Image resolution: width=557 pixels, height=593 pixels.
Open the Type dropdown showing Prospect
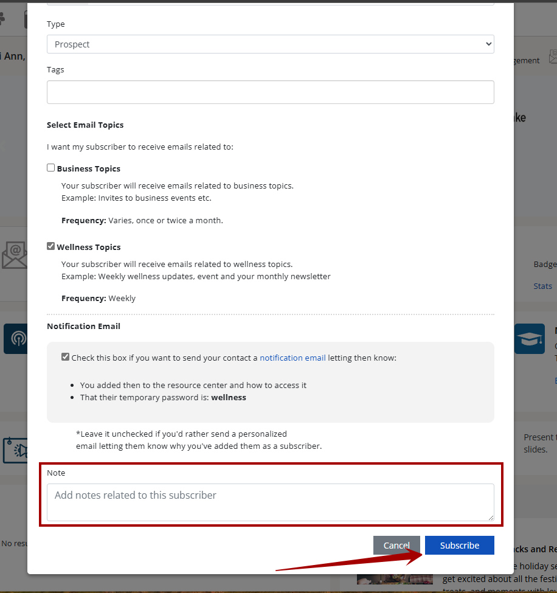270,44
